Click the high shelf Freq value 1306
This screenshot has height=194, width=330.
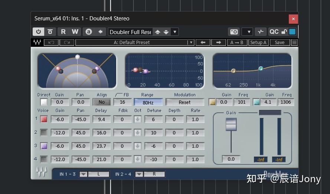285,102
